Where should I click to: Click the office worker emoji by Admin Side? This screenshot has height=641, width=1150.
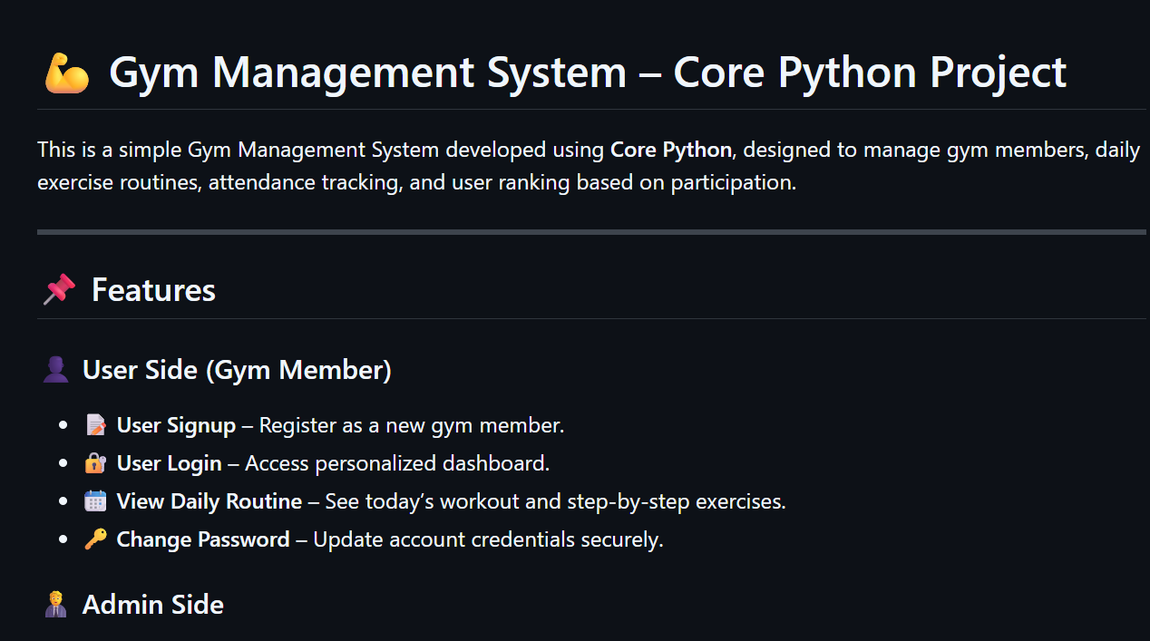pos(56,605)
